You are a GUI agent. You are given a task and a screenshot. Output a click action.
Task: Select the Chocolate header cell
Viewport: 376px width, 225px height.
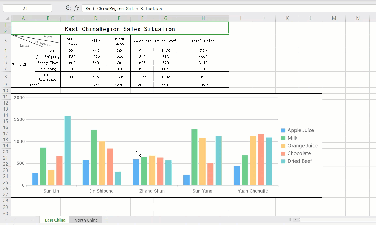142,41
